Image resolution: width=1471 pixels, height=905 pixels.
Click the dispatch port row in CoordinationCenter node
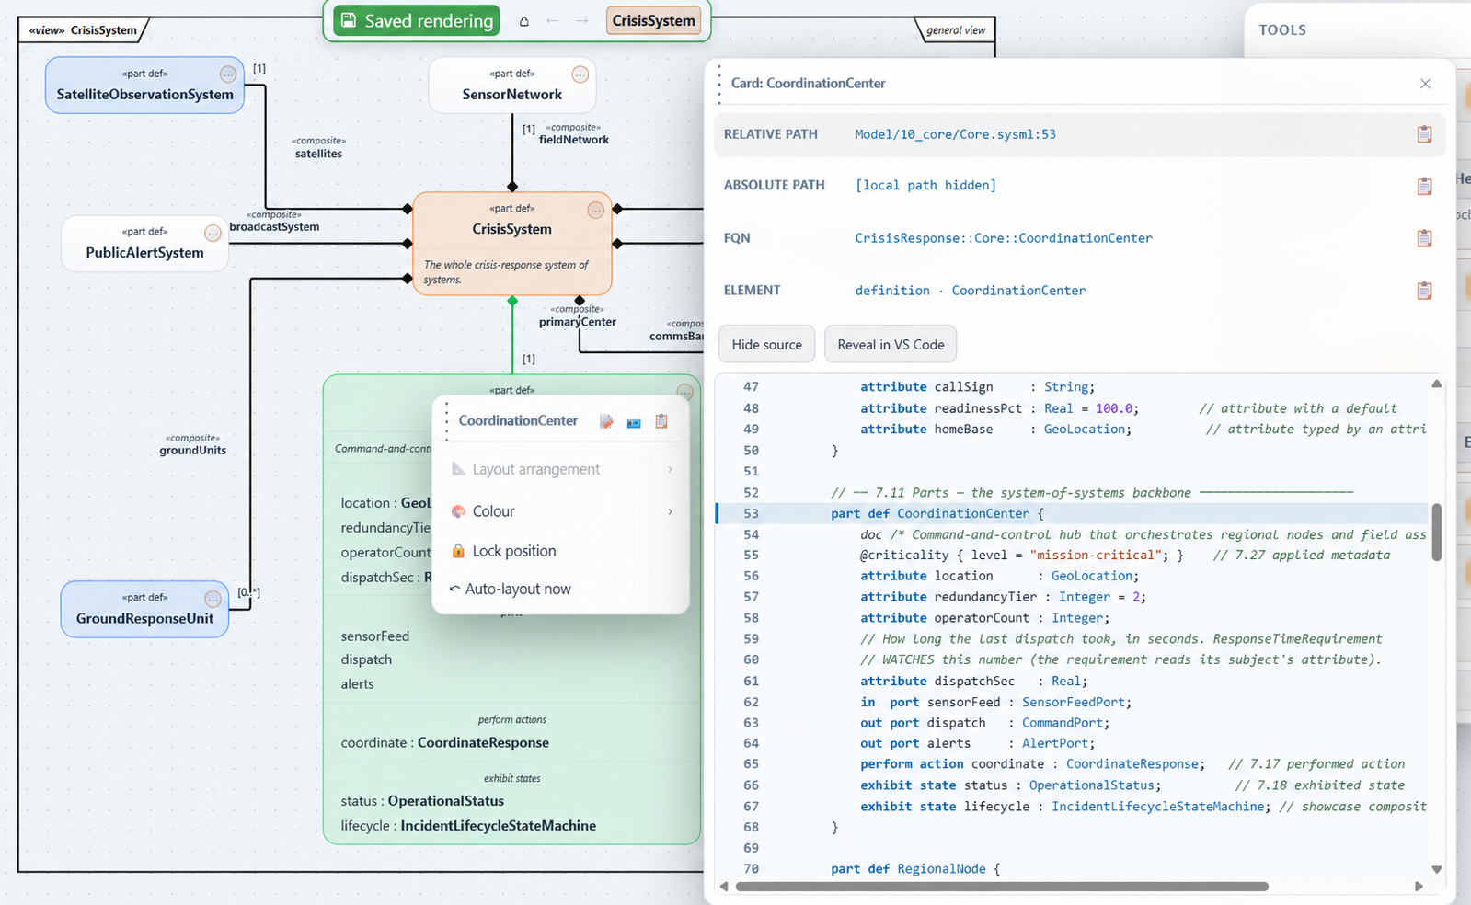366,659
